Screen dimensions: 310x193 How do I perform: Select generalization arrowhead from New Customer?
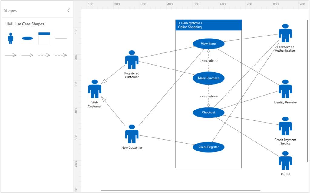coord(104,99)
